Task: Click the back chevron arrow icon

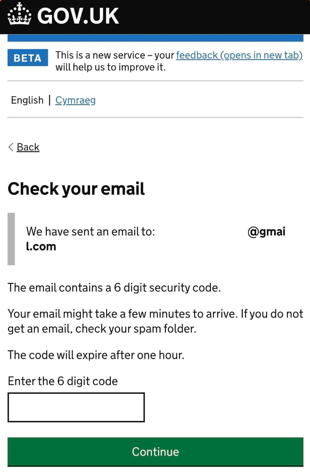Action: 11,147
